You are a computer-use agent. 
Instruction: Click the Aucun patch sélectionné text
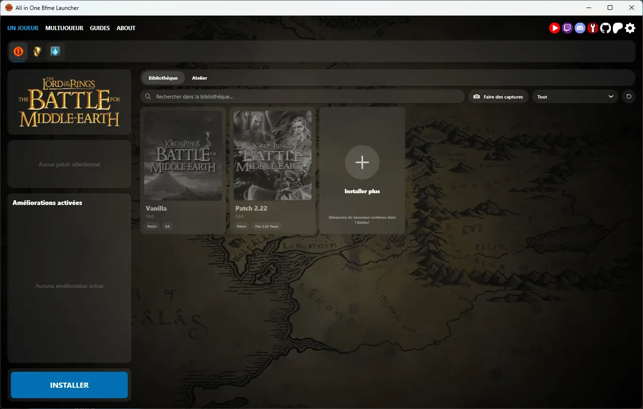tap(69, 164)
